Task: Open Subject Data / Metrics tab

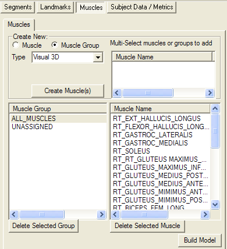Action: coord(142,7)
